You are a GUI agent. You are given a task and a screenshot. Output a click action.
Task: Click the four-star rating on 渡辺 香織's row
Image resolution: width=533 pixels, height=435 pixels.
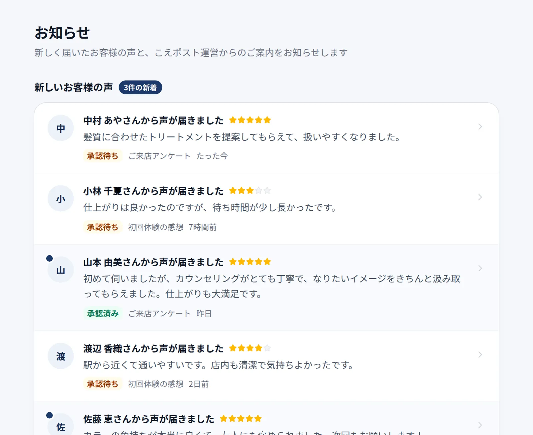click(x=250, y=348)
